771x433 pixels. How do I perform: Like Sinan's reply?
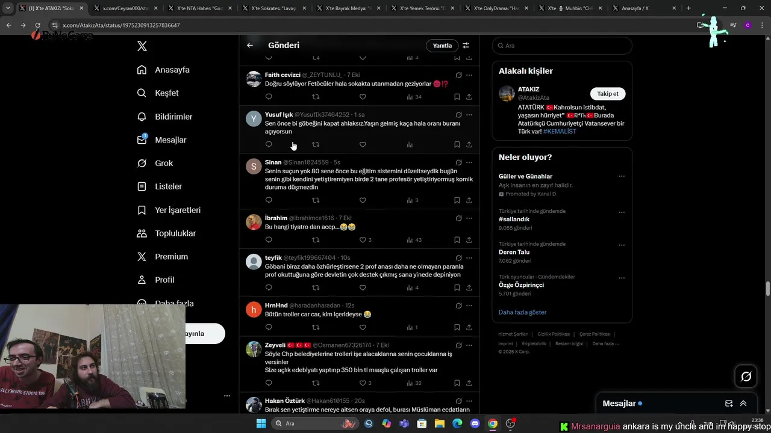tap(363, 200)
